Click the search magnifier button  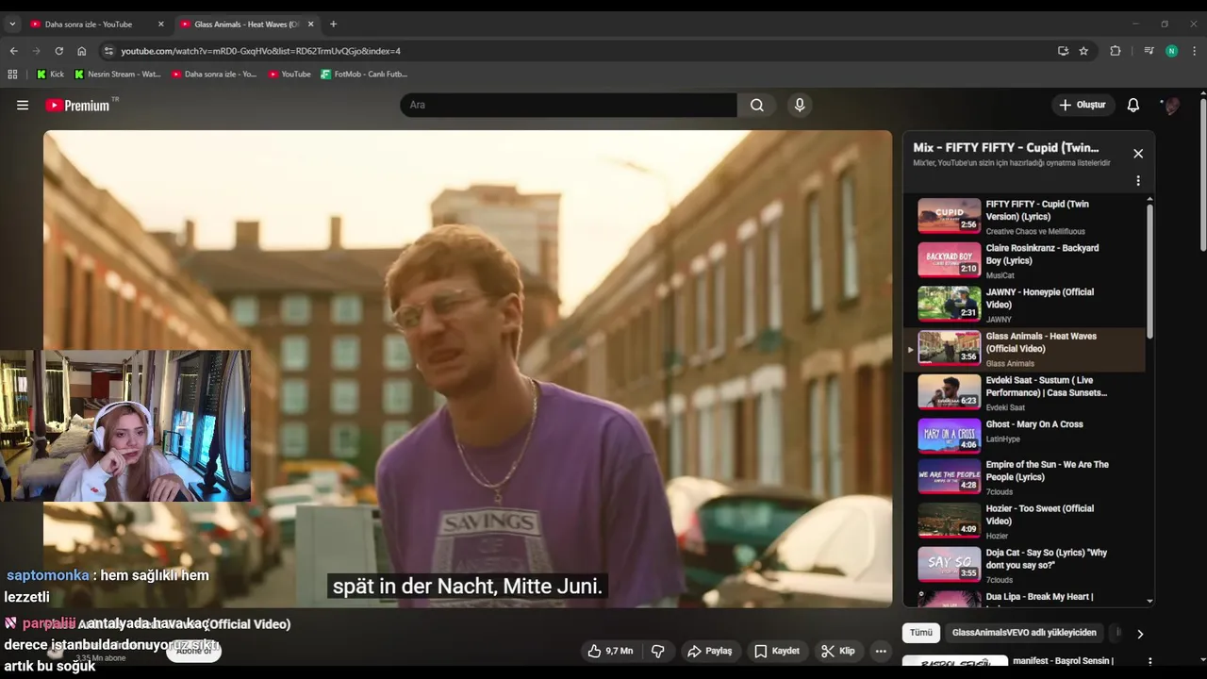point(756,105)
